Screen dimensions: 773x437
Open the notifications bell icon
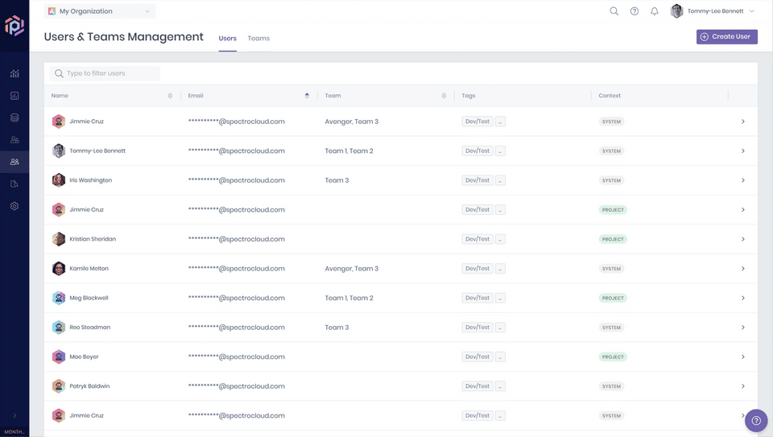pos(654,10)
